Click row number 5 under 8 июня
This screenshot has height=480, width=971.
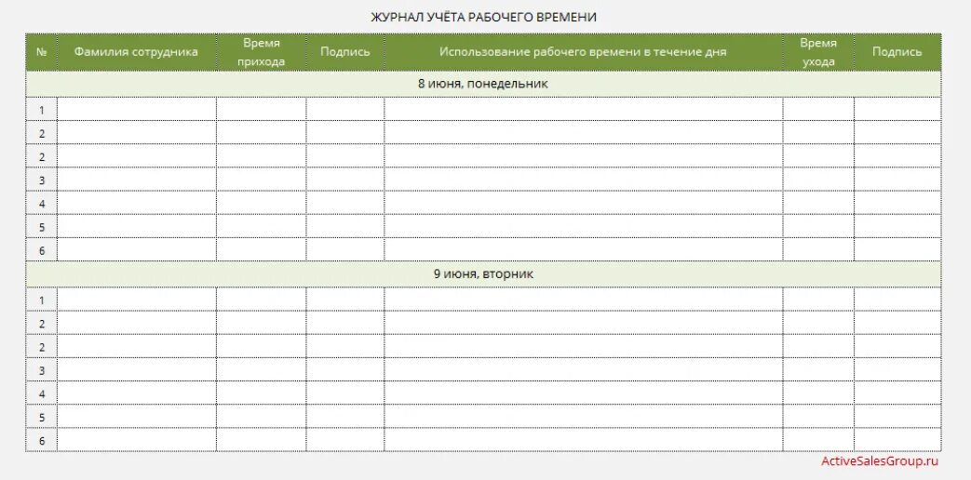tap(42, 227)
